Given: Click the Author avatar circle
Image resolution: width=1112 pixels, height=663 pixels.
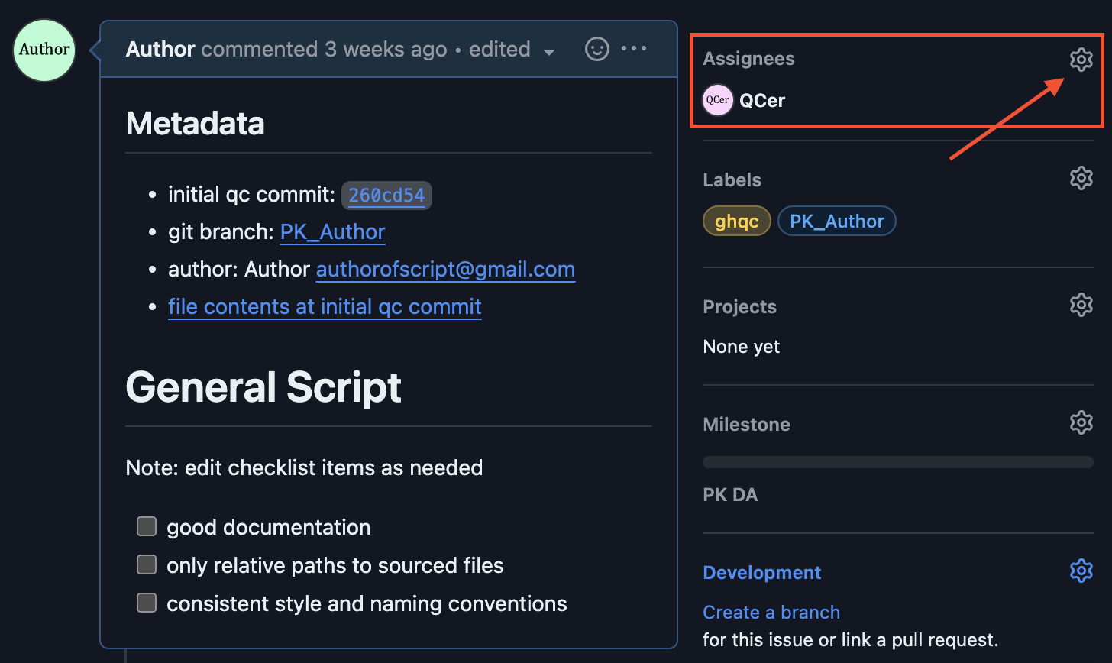Looking at the screenshot, I should [x=44, y=50].
